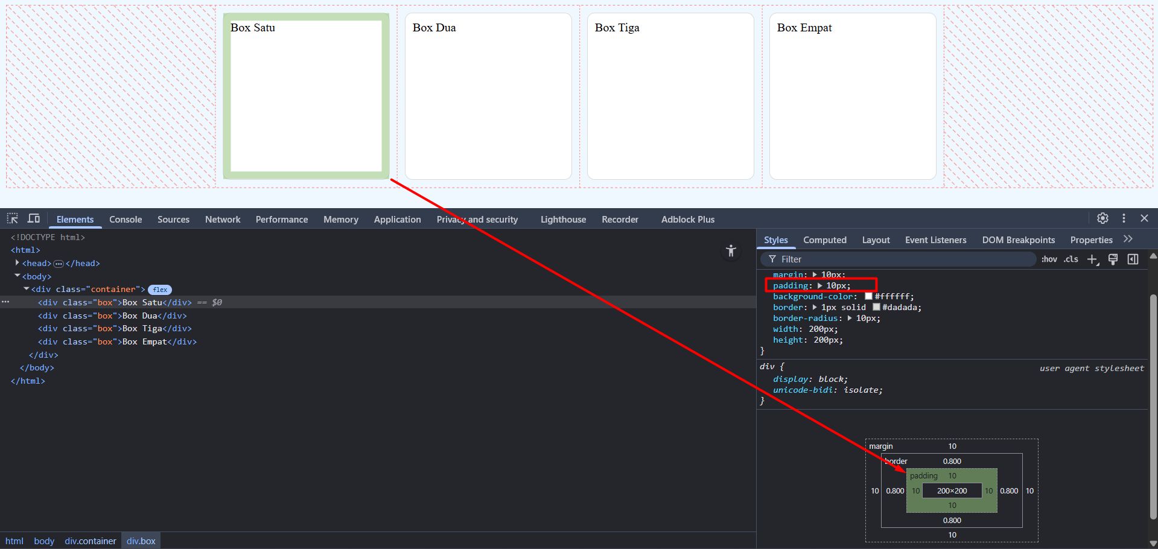
Task: Open color picker for background-color #ffffff swatch
Action: (x=868, y=296)
